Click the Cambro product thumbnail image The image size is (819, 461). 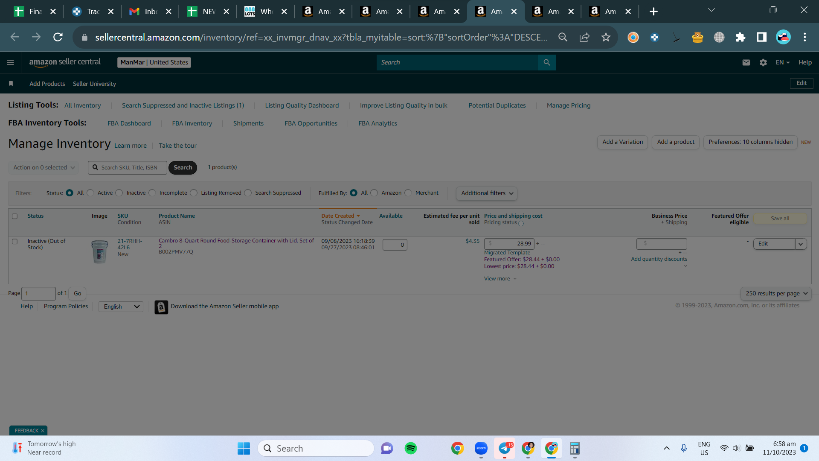point(100,251)
